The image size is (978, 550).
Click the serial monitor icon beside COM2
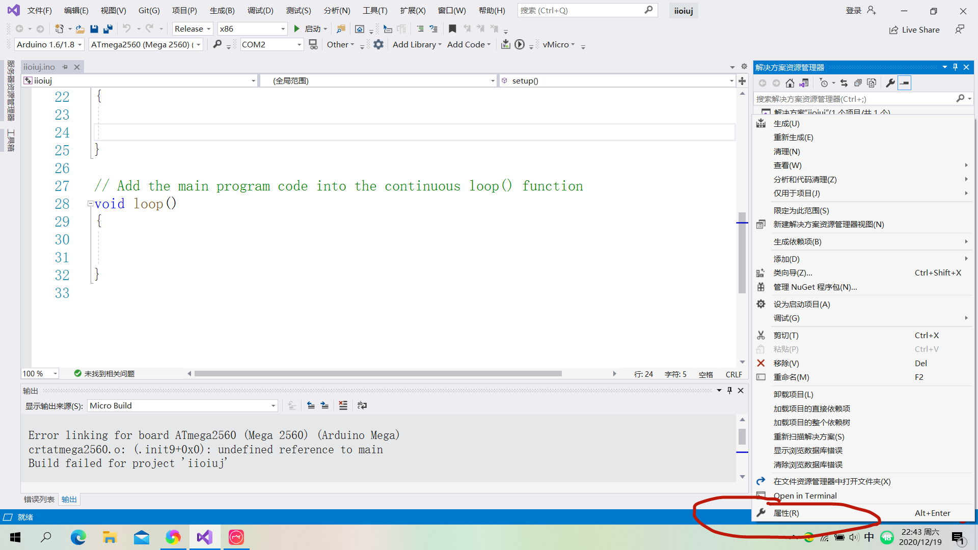(x=313, y=45)
